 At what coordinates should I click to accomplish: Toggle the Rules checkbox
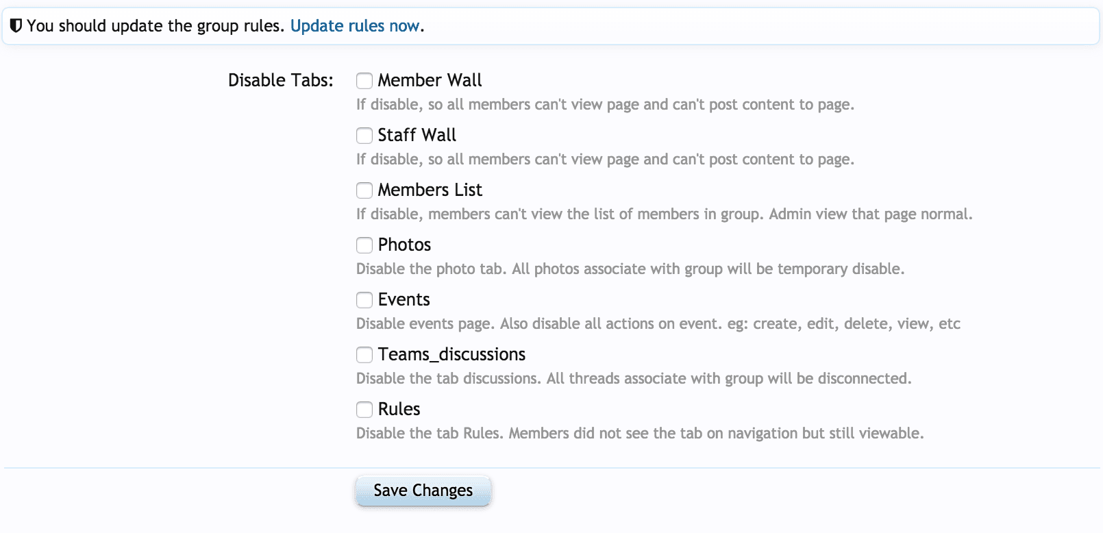pyautogui.click(x=364, y=410)
